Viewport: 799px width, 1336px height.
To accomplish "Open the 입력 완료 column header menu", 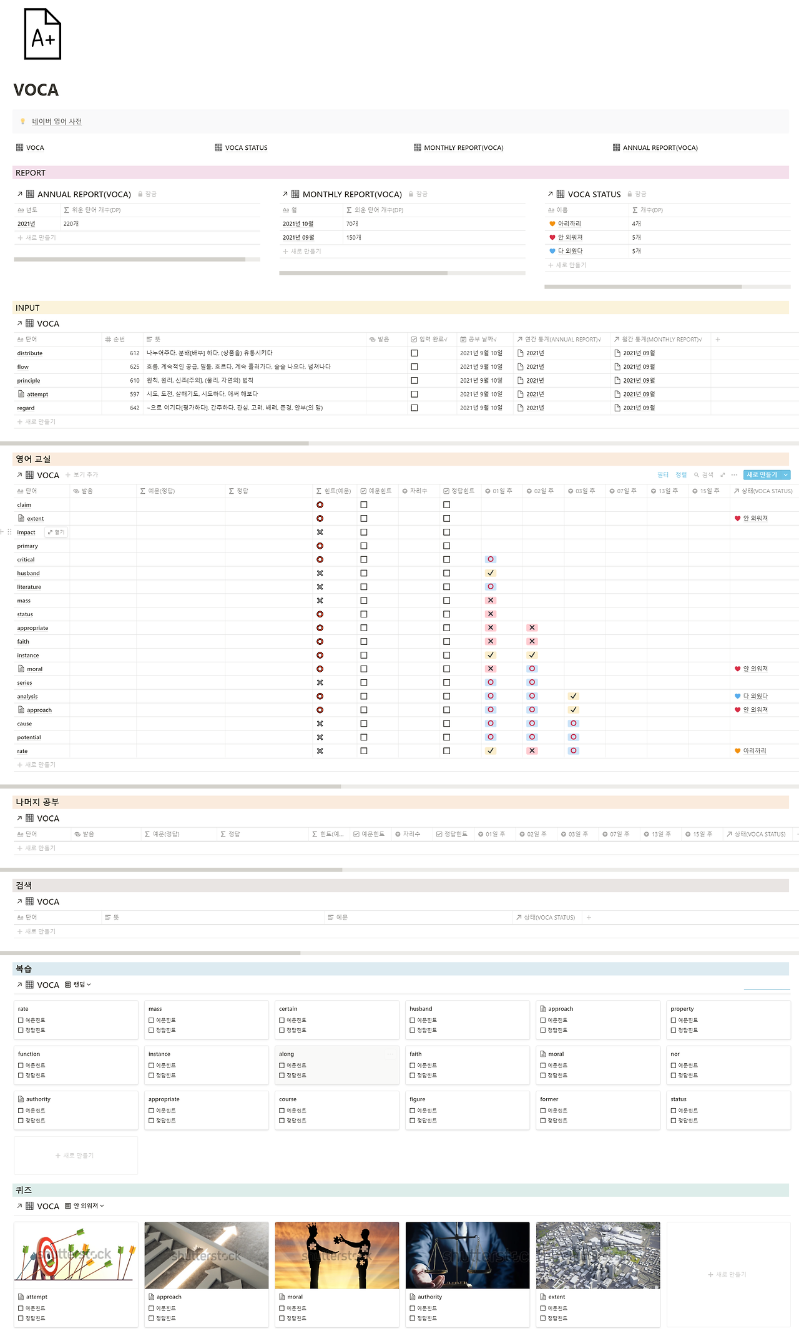I will click(x=432, y=340).
